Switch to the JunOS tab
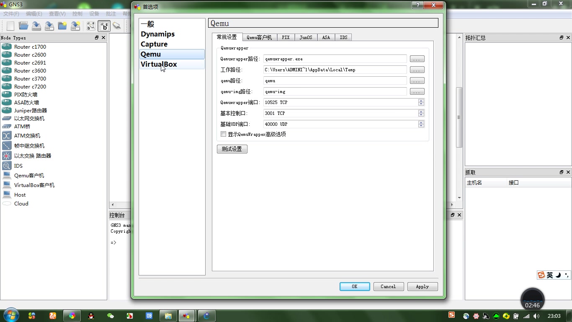 [306, 37]
